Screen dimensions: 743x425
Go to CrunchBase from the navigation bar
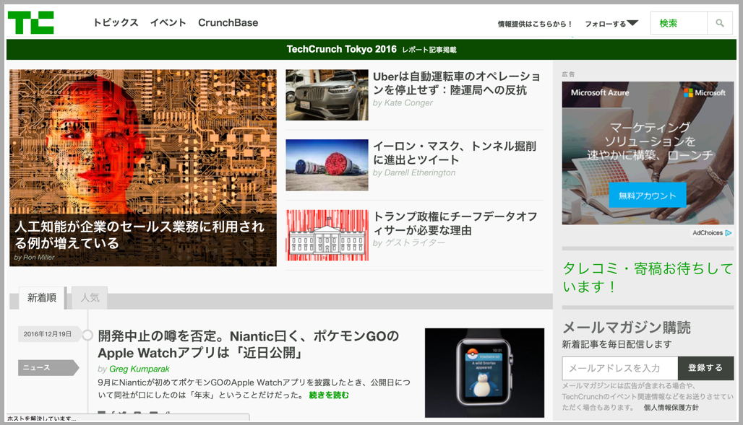[x=228, y=22]
